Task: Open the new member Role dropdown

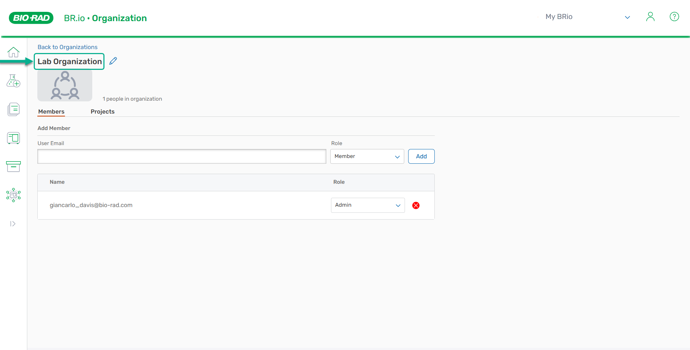Action: tap(367, 157)
